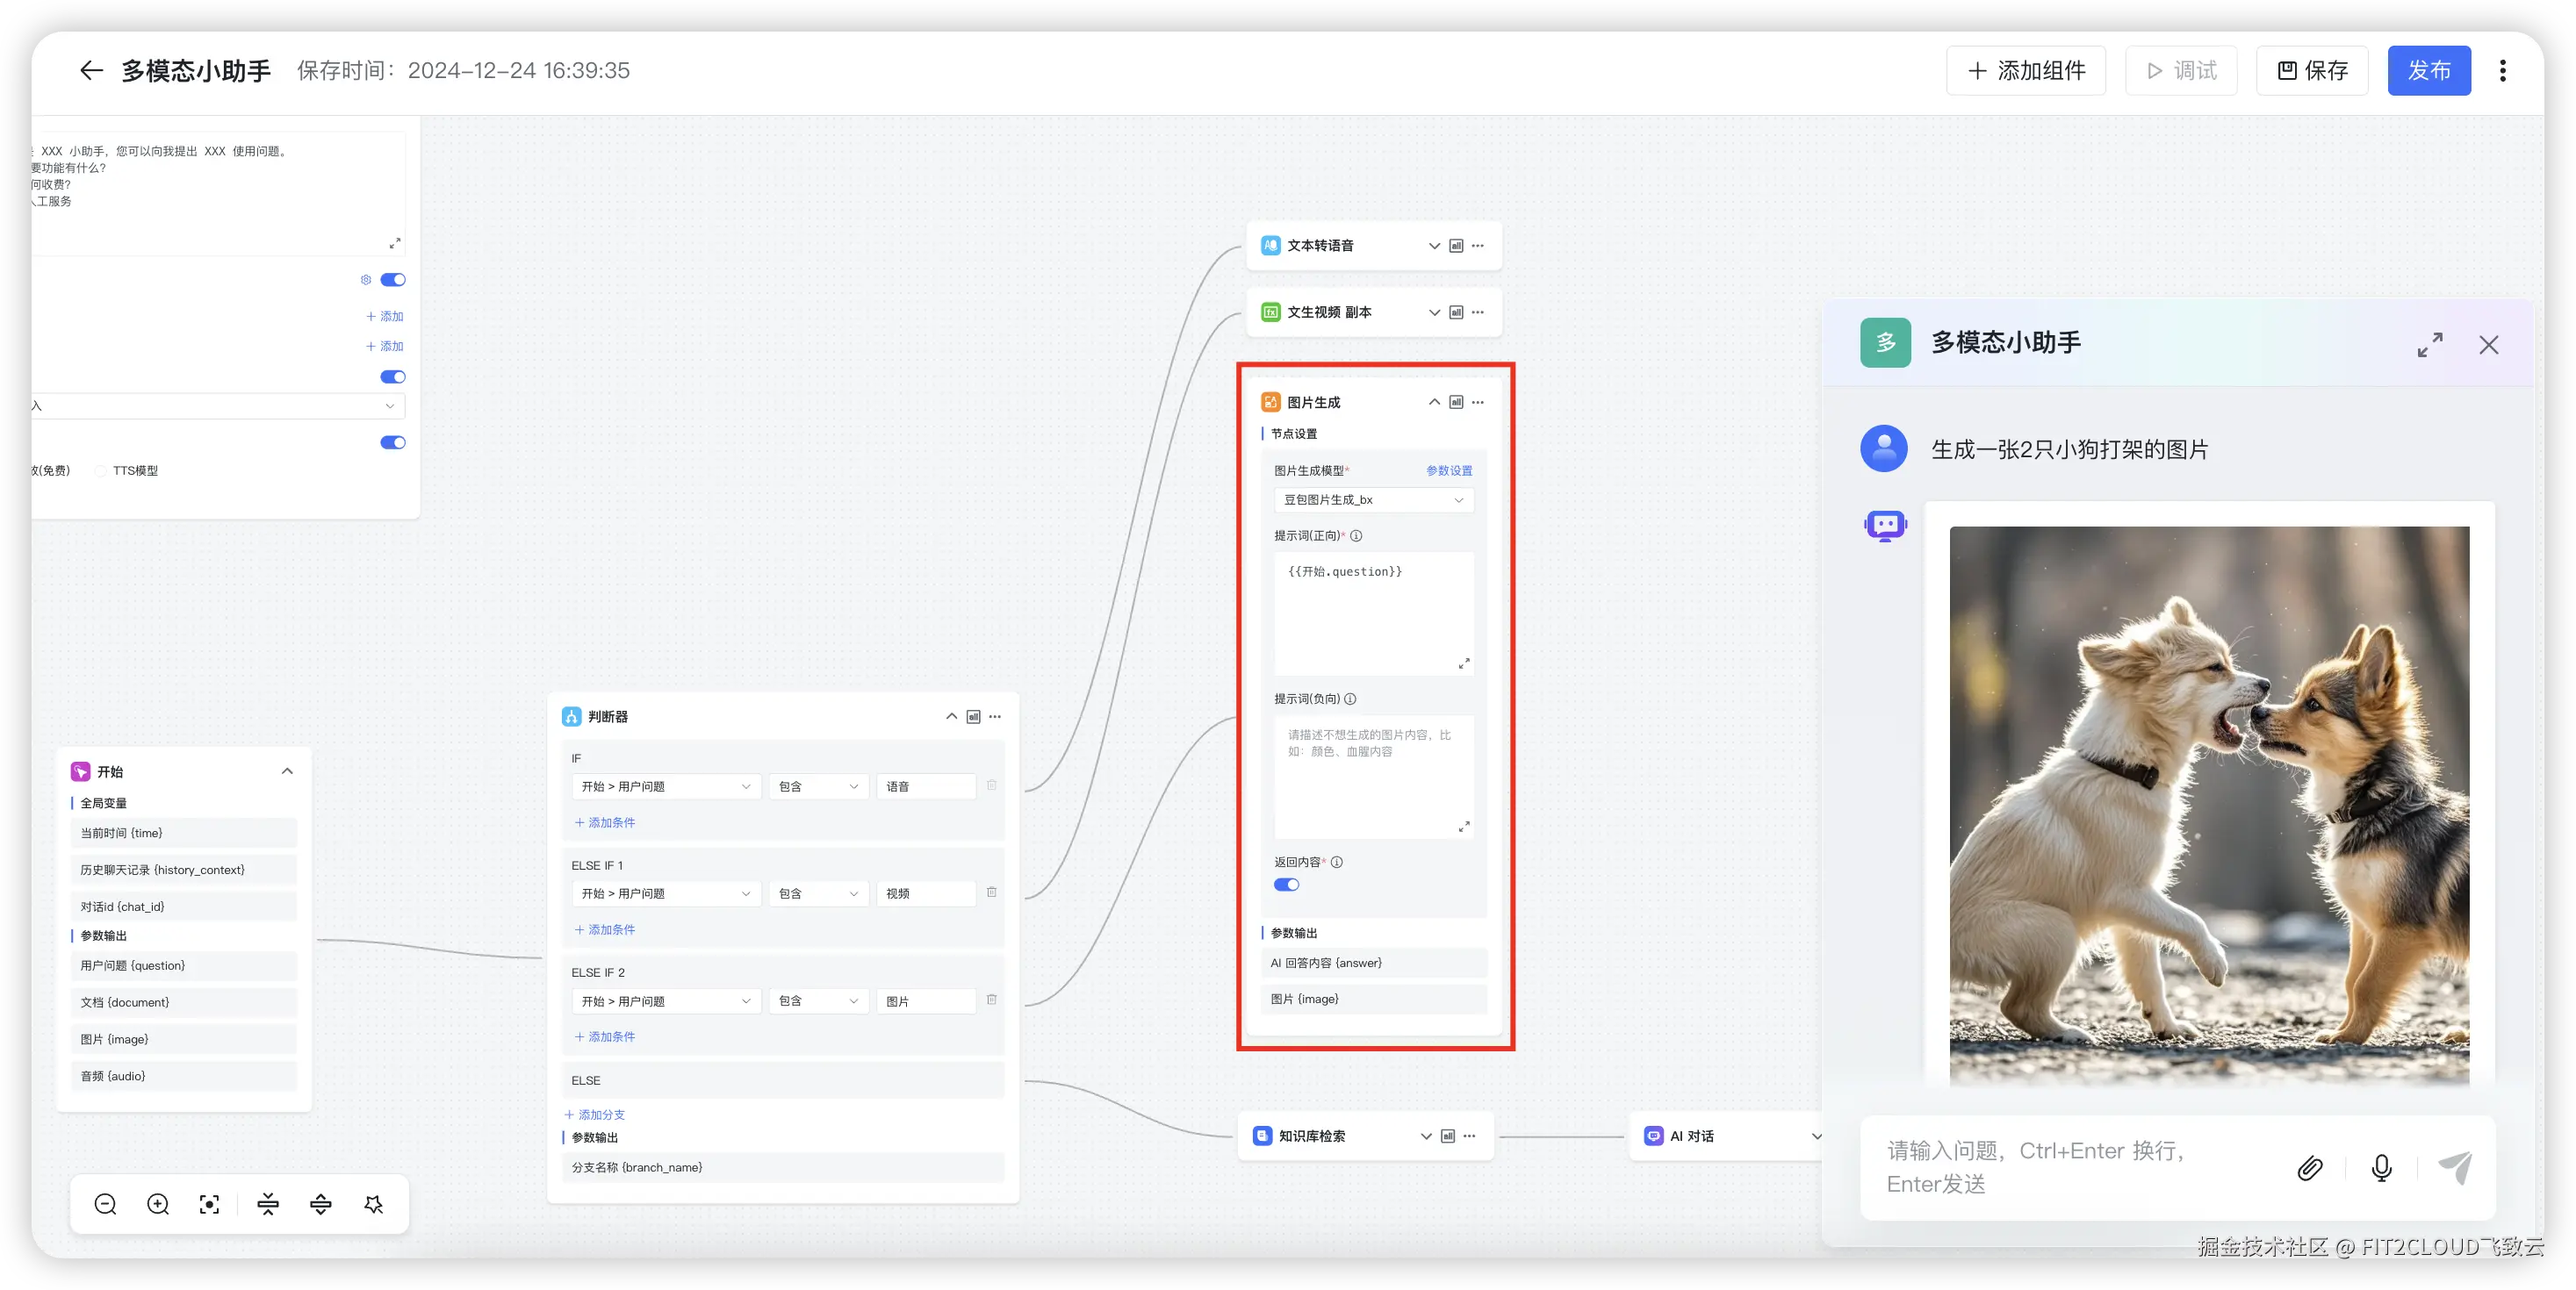The height and width of the screenshot is (1290, 2576).
Task: Open more options on 图片生成 node
Action: pos(1478,403)
